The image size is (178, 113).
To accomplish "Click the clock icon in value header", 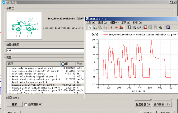I will click(x=63, y=64).
